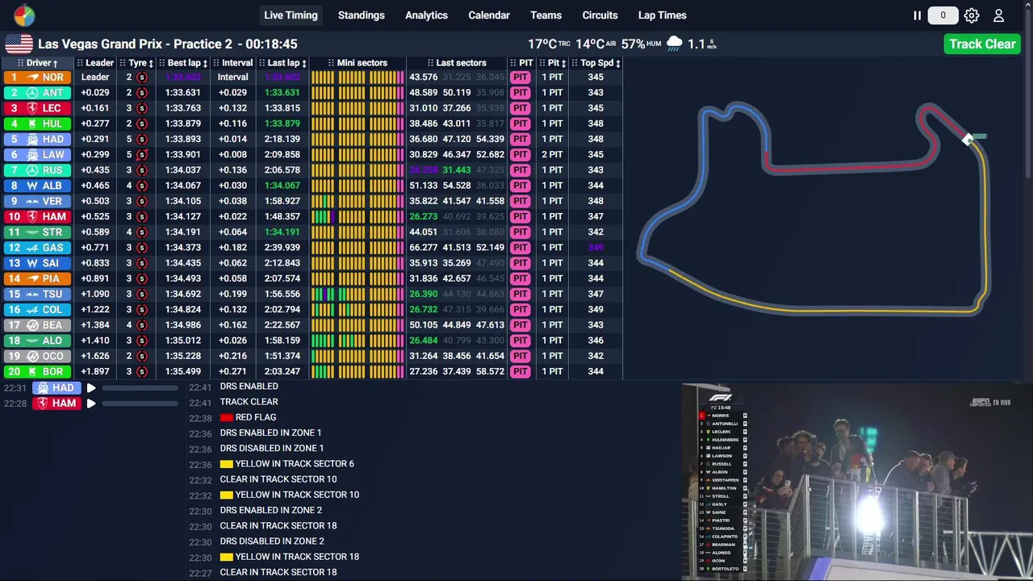Switch to the Calendar tab
Viewport: 1033px width, 581px height.
pyautogui.click(x=489, y=15)
